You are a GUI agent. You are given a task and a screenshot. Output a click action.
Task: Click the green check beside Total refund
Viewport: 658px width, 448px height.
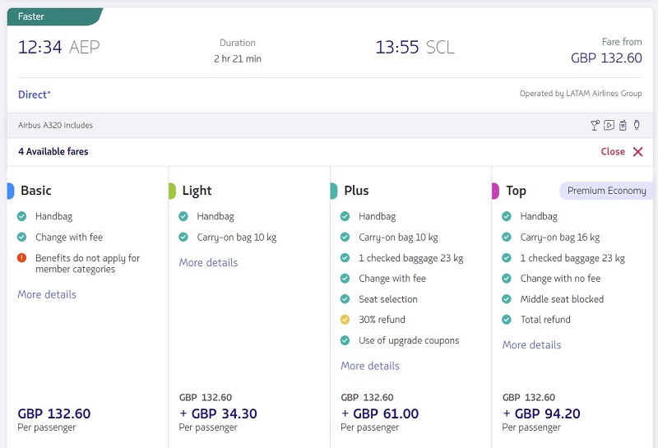tap(507, 320)
